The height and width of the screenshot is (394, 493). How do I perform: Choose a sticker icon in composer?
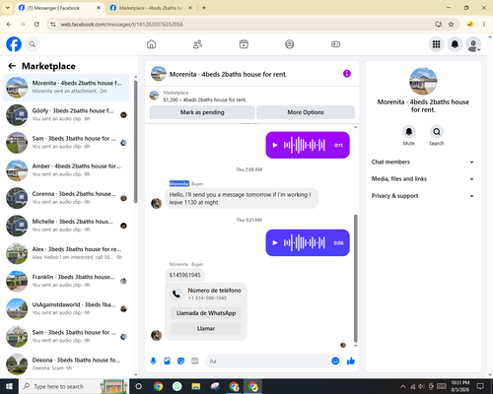[x=180, y=361]
